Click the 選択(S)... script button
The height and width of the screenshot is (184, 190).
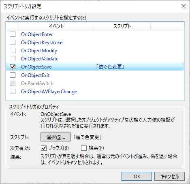click(56, 137)
